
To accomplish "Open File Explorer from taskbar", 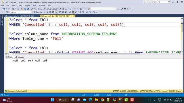I will pos(96,100).
